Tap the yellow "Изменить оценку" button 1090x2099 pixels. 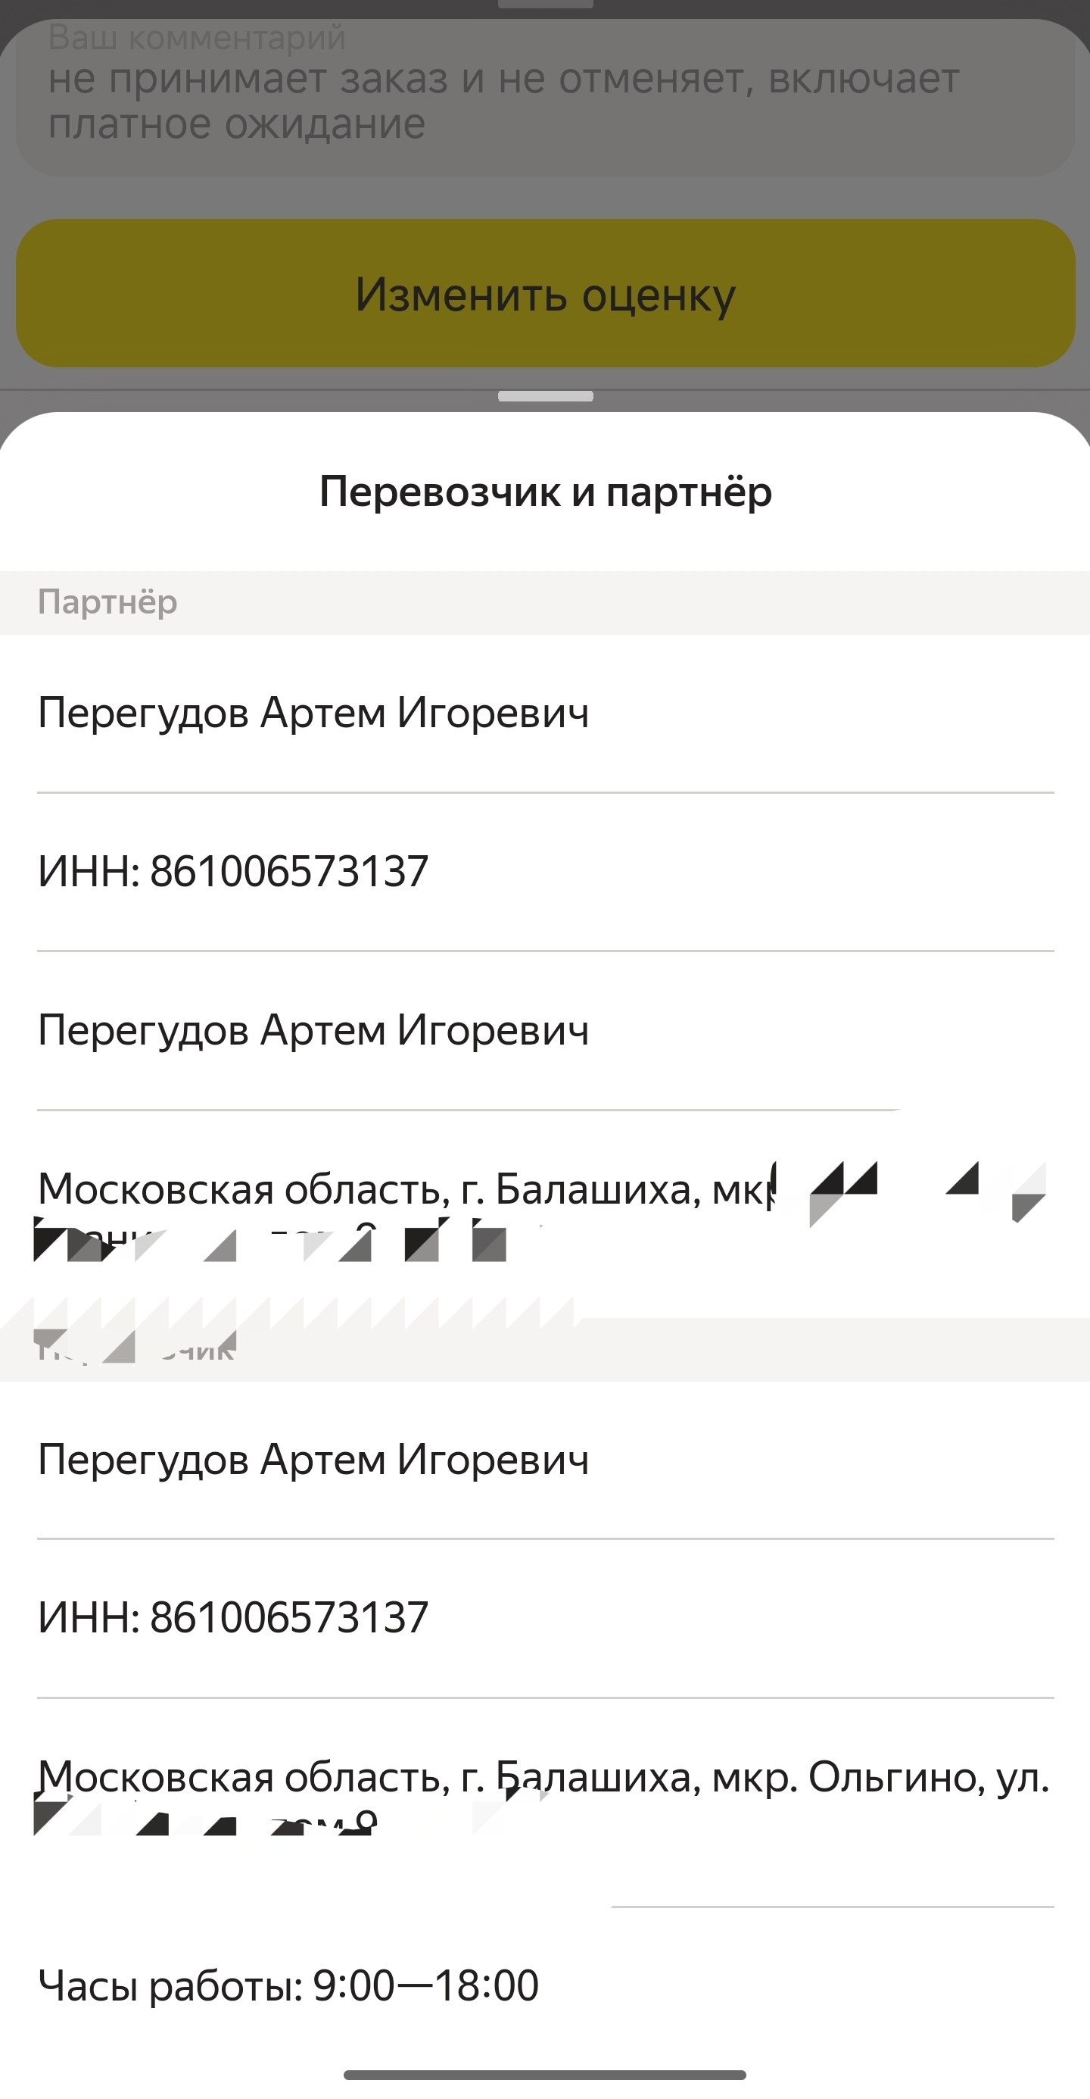tap(546, 293)
